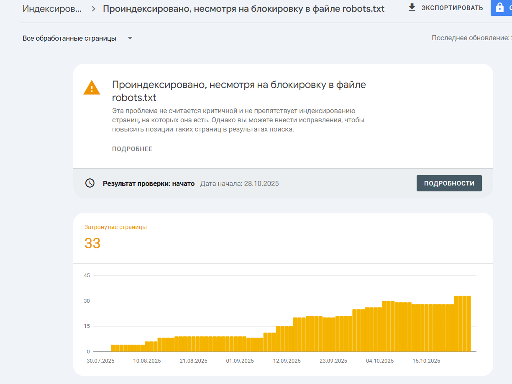Click the breadcrumb chevron separator
Image resolution: width=512 pixels, height=384 pixels.
93,9
